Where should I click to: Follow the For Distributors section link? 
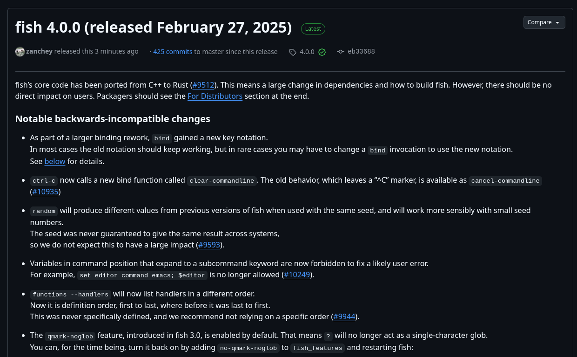tap(215, 96)
